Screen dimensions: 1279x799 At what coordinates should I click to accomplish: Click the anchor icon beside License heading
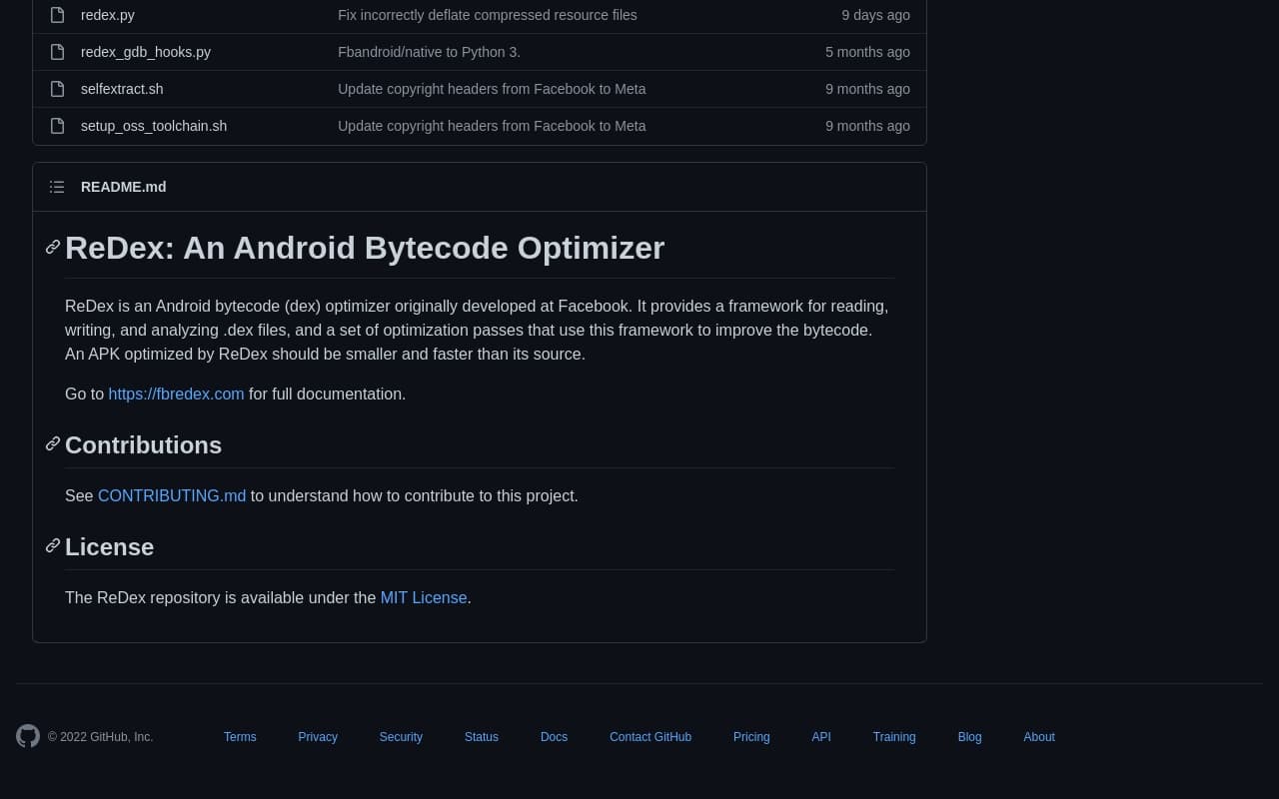click(52, 546)
